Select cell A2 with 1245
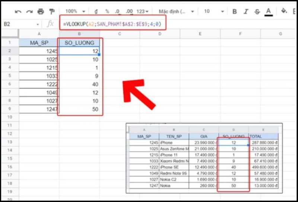Image resolution: width=298 pixels, height=202 pixels. coord(39,51)
